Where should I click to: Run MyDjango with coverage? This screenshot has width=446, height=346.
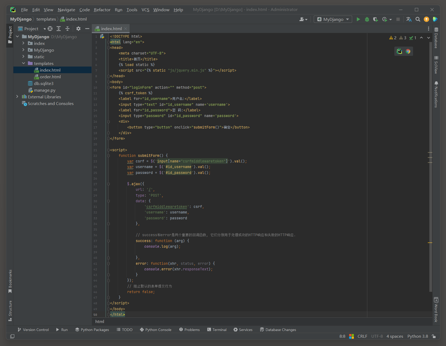376,19
